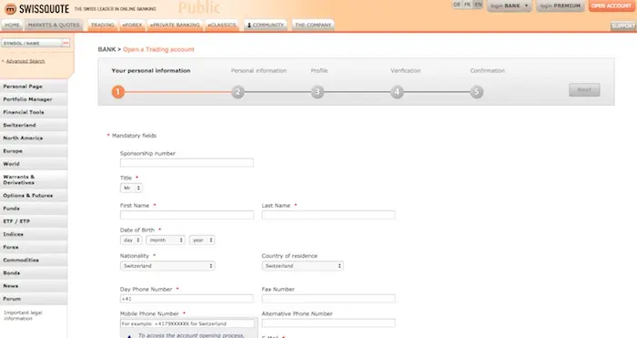Switch language to EN
This screenshot has width=637, height=338.
pyautogui.click(x=478, y=5)
